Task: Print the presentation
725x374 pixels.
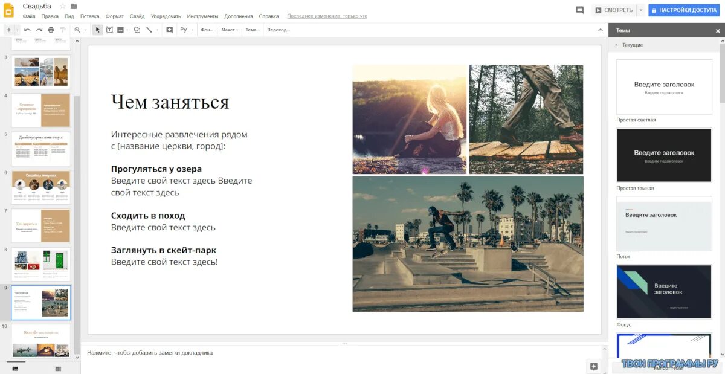Action: click(x=51, y=30)
